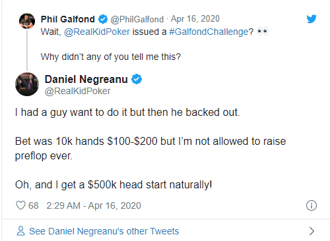330x241 pixels.
Task: Click the Twitter bird logo icon
Action: (x=312, y=19)
